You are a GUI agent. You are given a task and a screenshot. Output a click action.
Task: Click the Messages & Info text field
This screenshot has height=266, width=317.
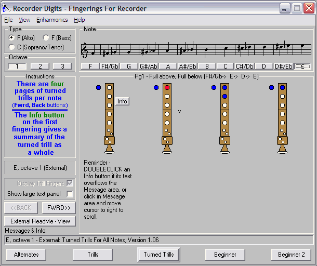(158, 240)
